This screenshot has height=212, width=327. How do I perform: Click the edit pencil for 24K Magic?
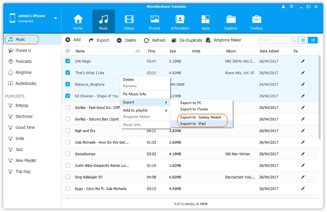pyautogui.click(x=303, y=61)
